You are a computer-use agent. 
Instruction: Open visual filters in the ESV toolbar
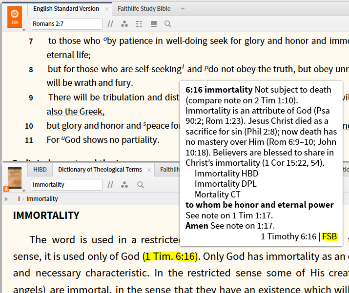(124, 24)
